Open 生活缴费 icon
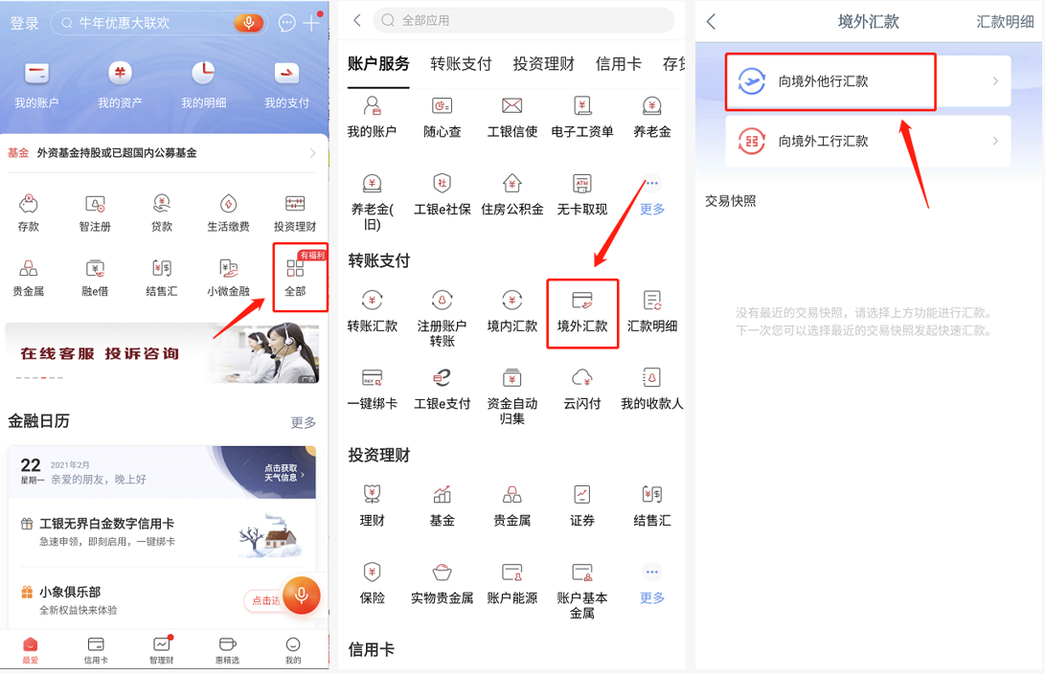The image size is (1045, 674). [x=229, y=203]
